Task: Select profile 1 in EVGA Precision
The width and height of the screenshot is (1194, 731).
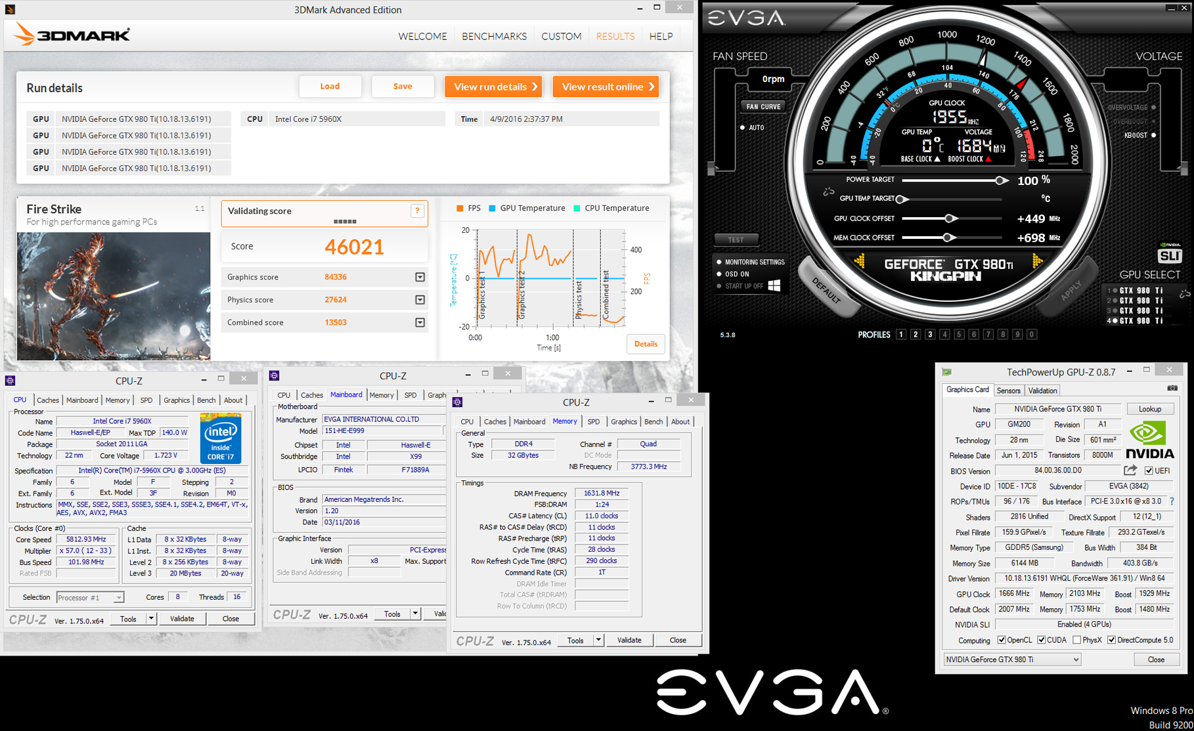Action: pyautogui.click(x=901, y=335)
